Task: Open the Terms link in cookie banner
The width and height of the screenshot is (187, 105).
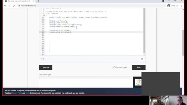Action: [x=28, y=93]
